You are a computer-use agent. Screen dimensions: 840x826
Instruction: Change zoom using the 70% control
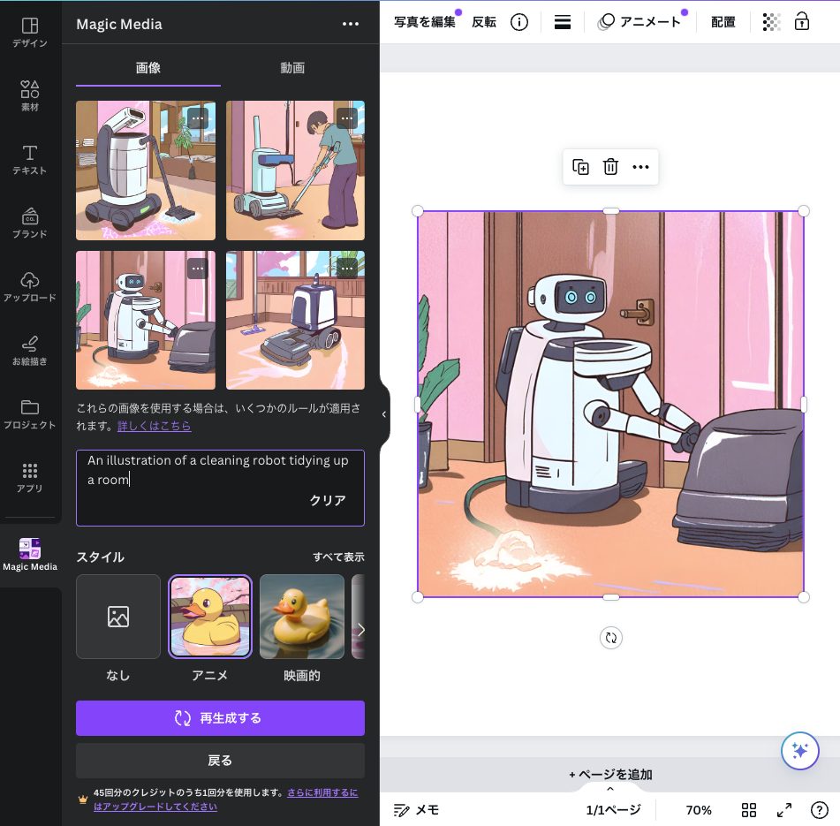pyautogui.click(x=699, y=809)
